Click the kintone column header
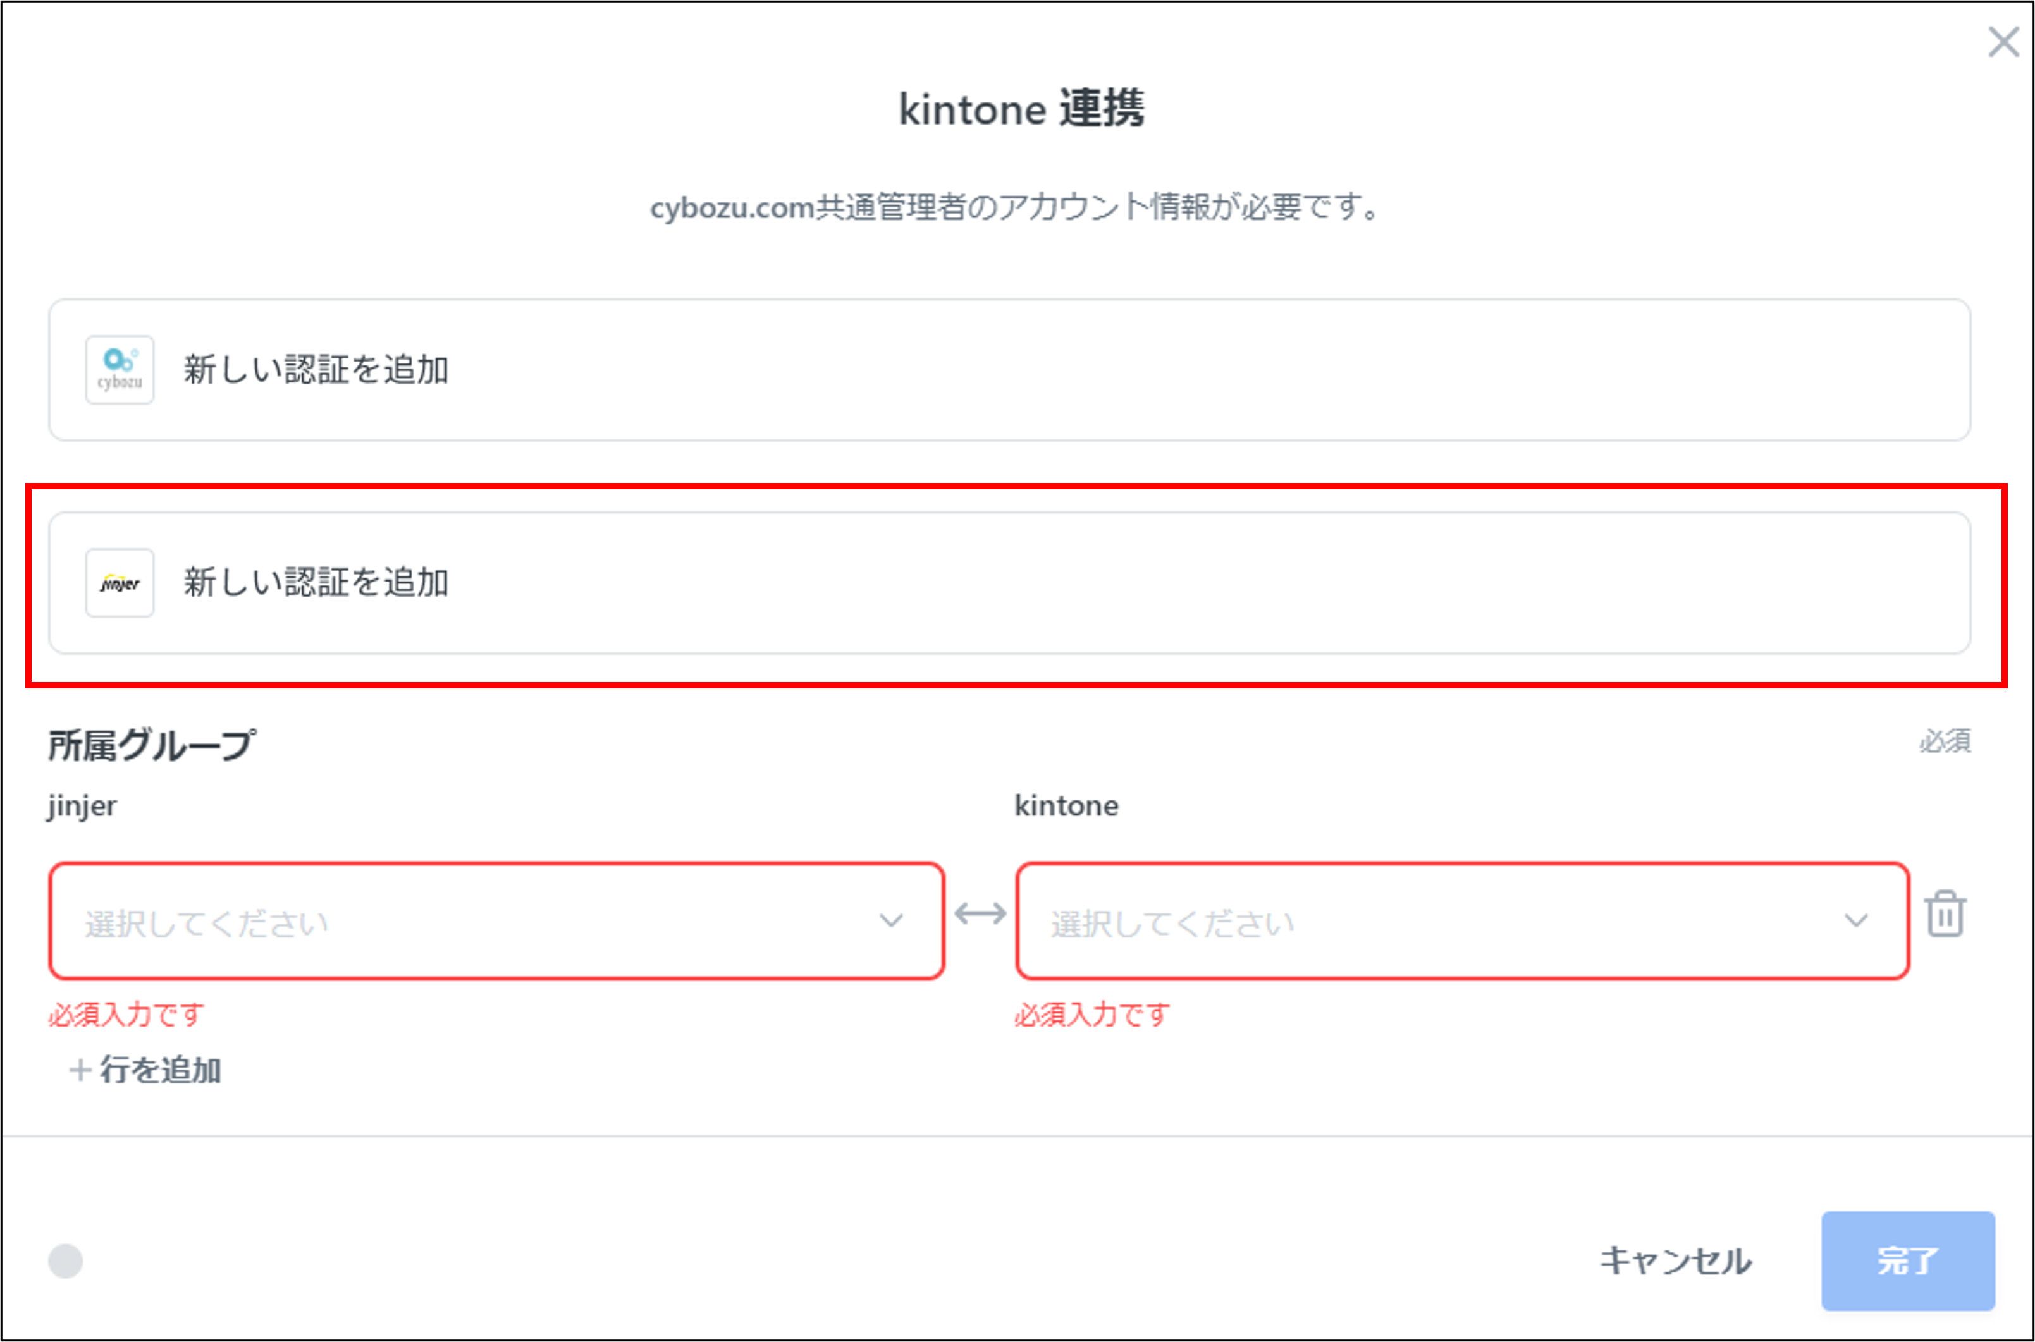2035x1342 pixels. (1067, 805)
